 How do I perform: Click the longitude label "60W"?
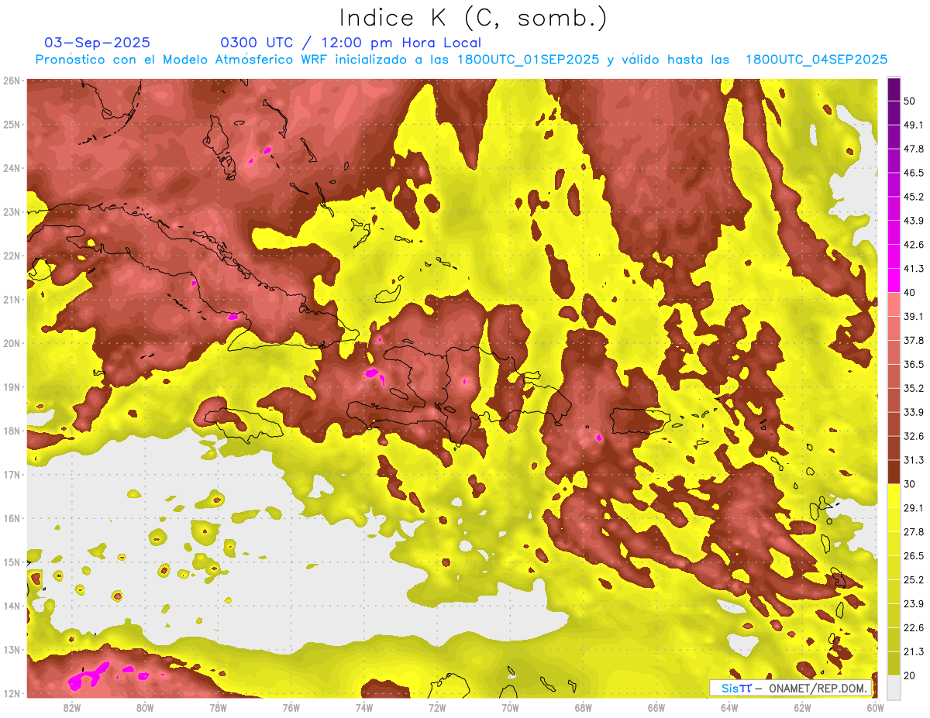click(x=876, y=708)
